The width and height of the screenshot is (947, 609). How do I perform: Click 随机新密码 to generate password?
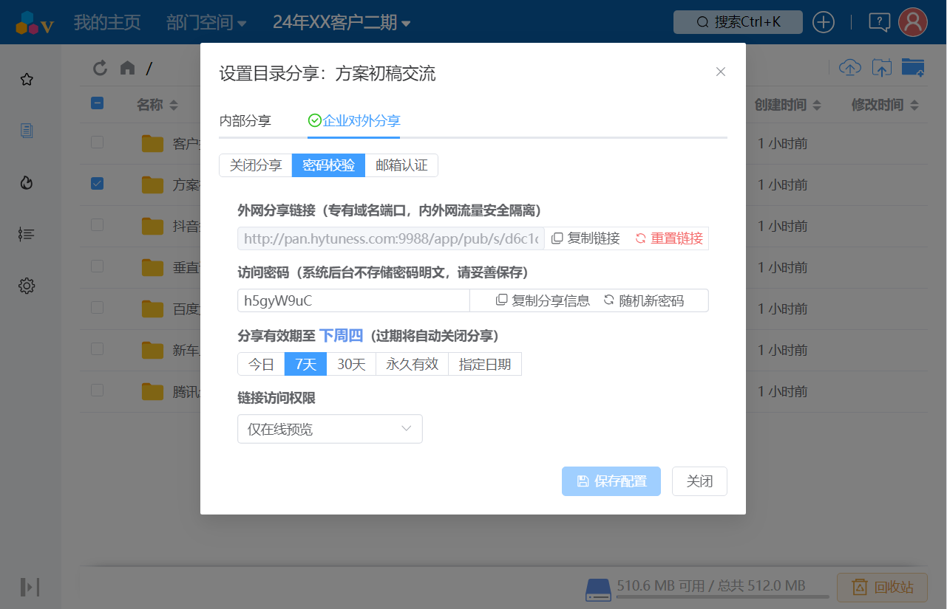(643, 300)
